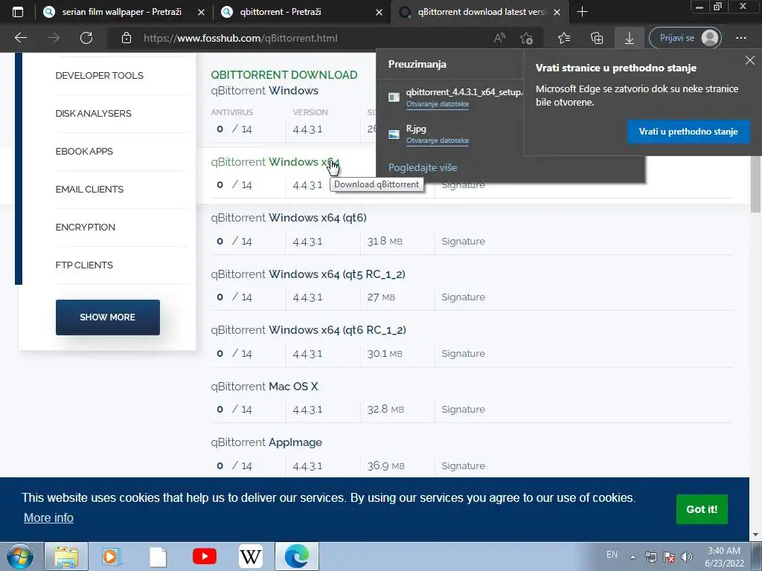This screenshot has height=571, width=762.
Task: Download 'qBittorrent Windows x64 (qt6 RC_1_2)'
Action: [308, 330]
